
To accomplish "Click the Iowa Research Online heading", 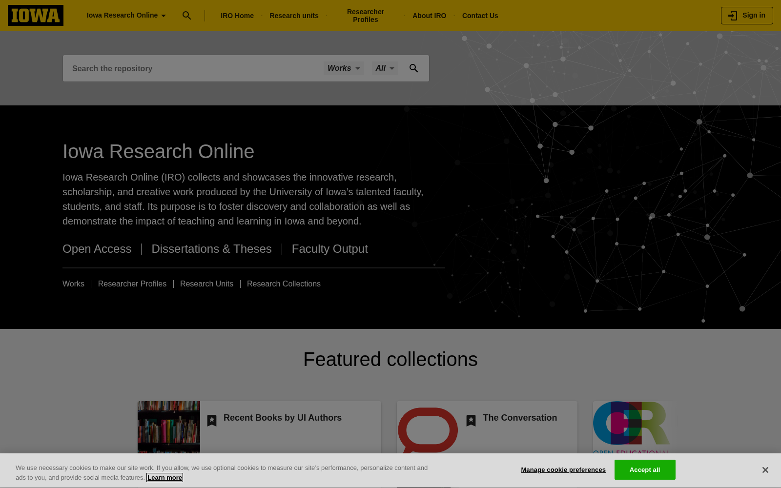I will click(x=158, y=151).
